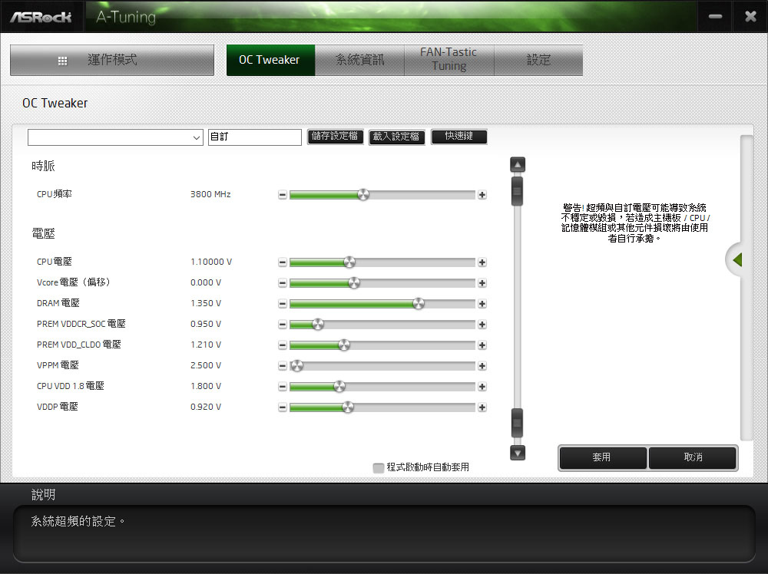
Task: Expand side panel with green arrow
Action: (x=737, y=259)
